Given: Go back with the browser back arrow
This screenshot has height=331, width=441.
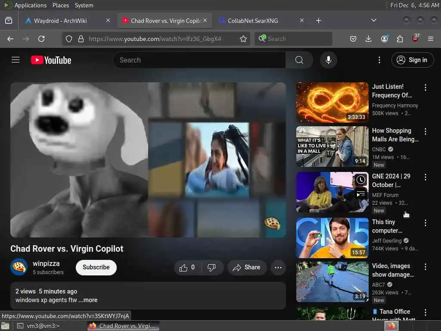Looking at the screenshot, I should tap(10, 39).
